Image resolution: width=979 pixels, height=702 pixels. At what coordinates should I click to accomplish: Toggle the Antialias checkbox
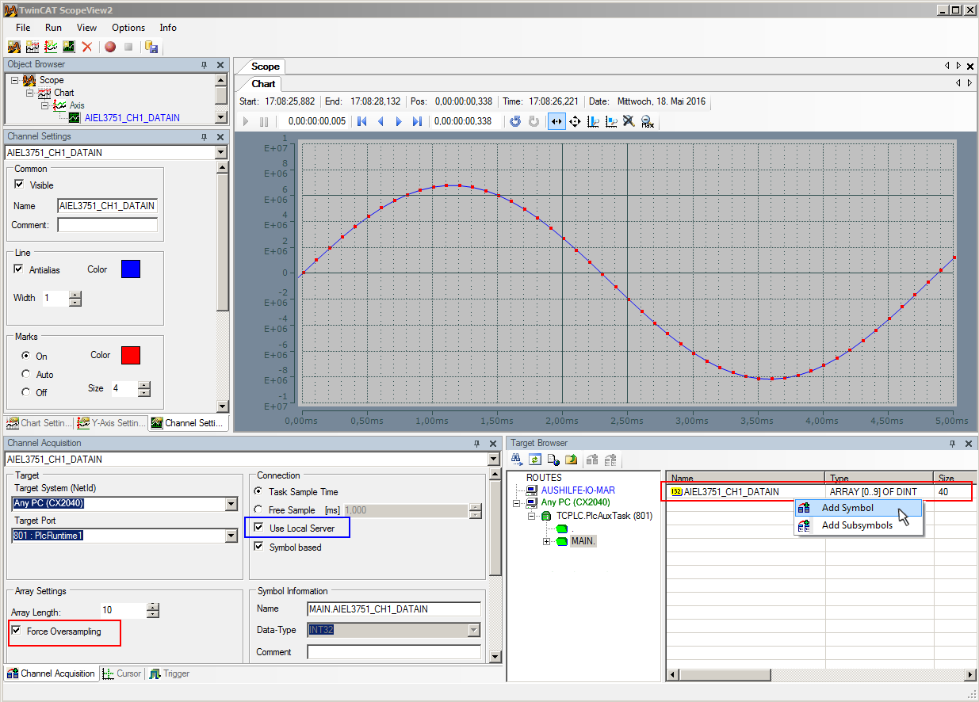(x=19, y=269)
